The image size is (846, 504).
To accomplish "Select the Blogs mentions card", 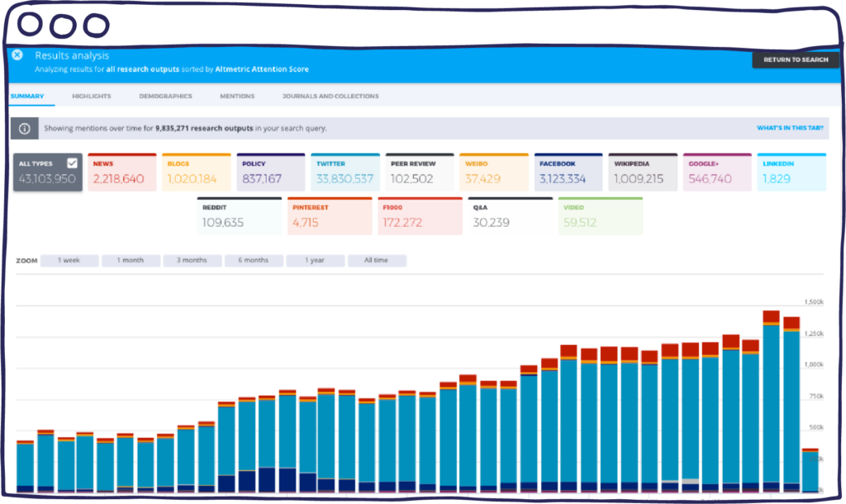I will click(197, 172).
